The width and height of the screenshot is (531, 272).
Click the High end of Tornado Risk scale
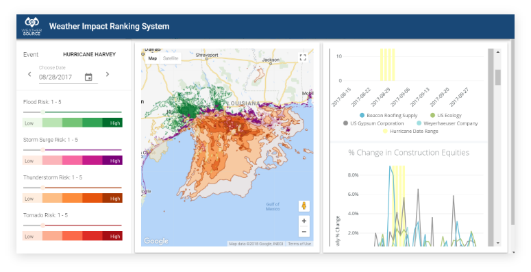click(112, 236)
